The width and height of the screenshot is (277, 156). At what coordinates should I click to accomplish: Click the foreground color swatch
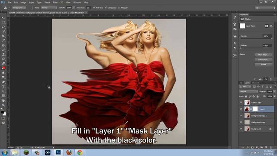click(2, 112)
